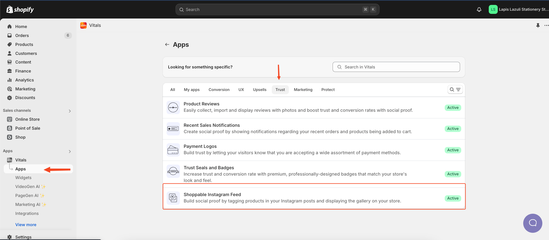Screen dimensions: 549x240
Task: Open Apps sub-item under Vitals
Action: pos(38,169)
